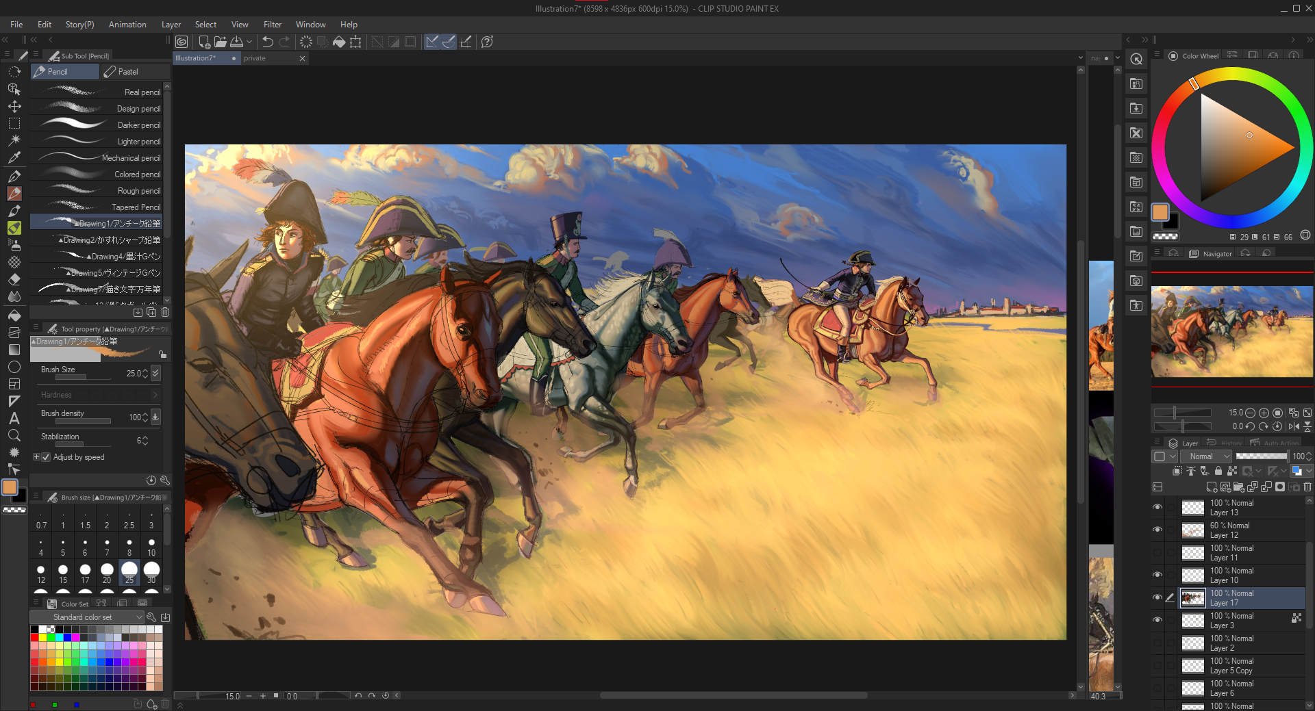This screenshot has width=1315, height=711.
Task: Show hidden Layer 11 visibility box
Action: coord(1157,552)
